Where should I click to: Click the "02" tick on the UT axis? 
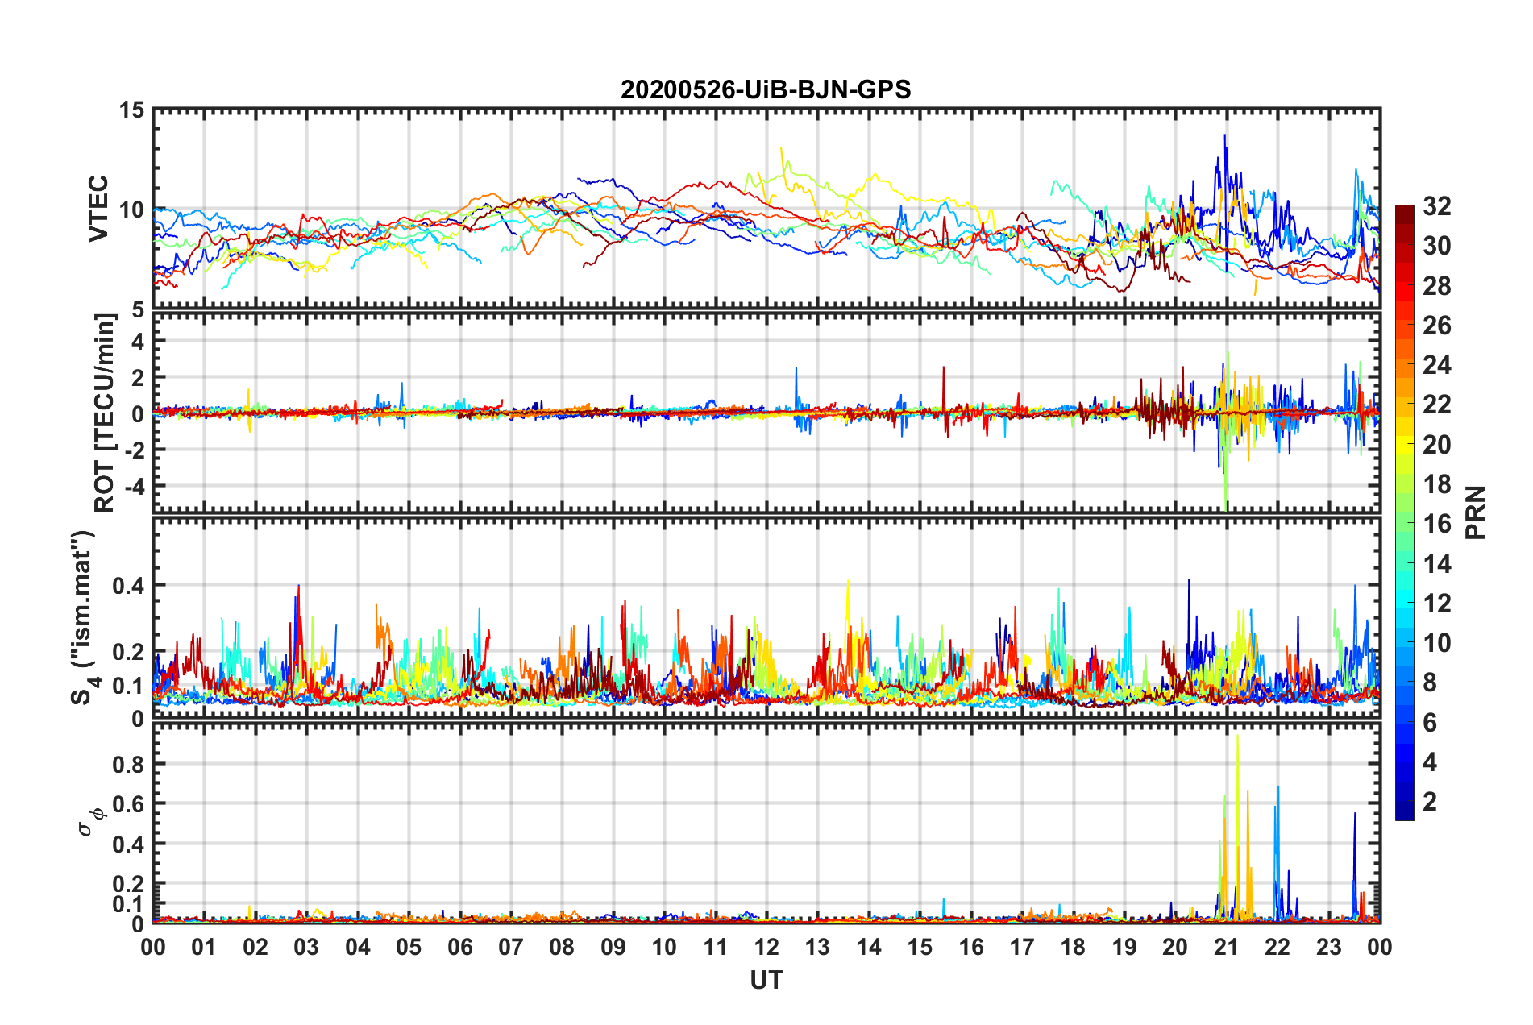(255, 947)
